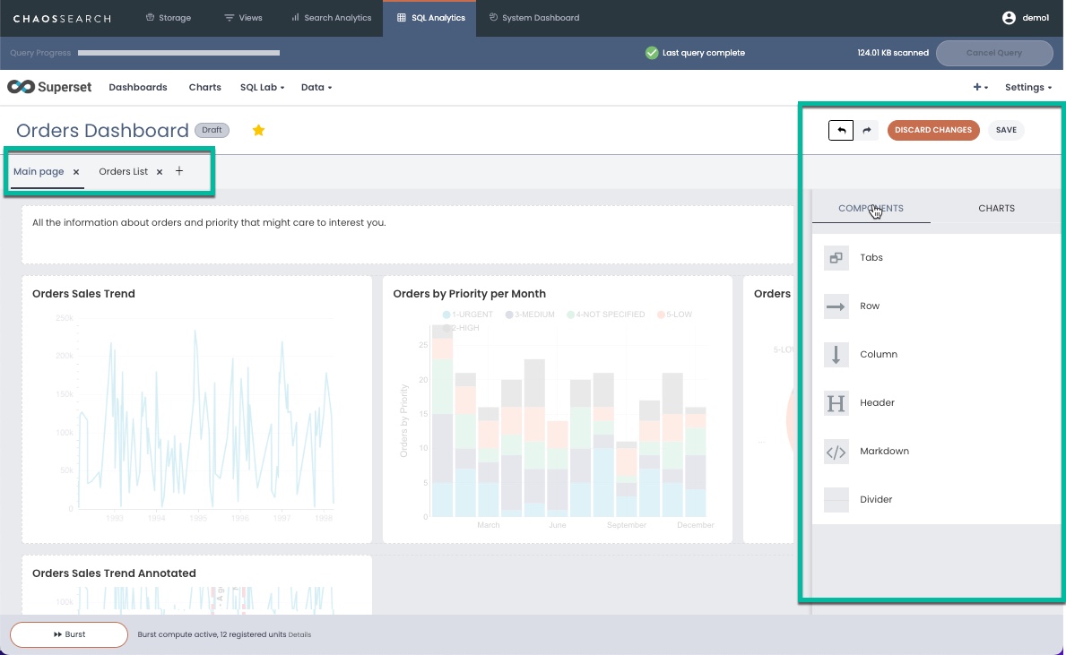Pick the Markdown code icon
The width and height of the screenshot is (1066, 655).
tap(836, 452)
